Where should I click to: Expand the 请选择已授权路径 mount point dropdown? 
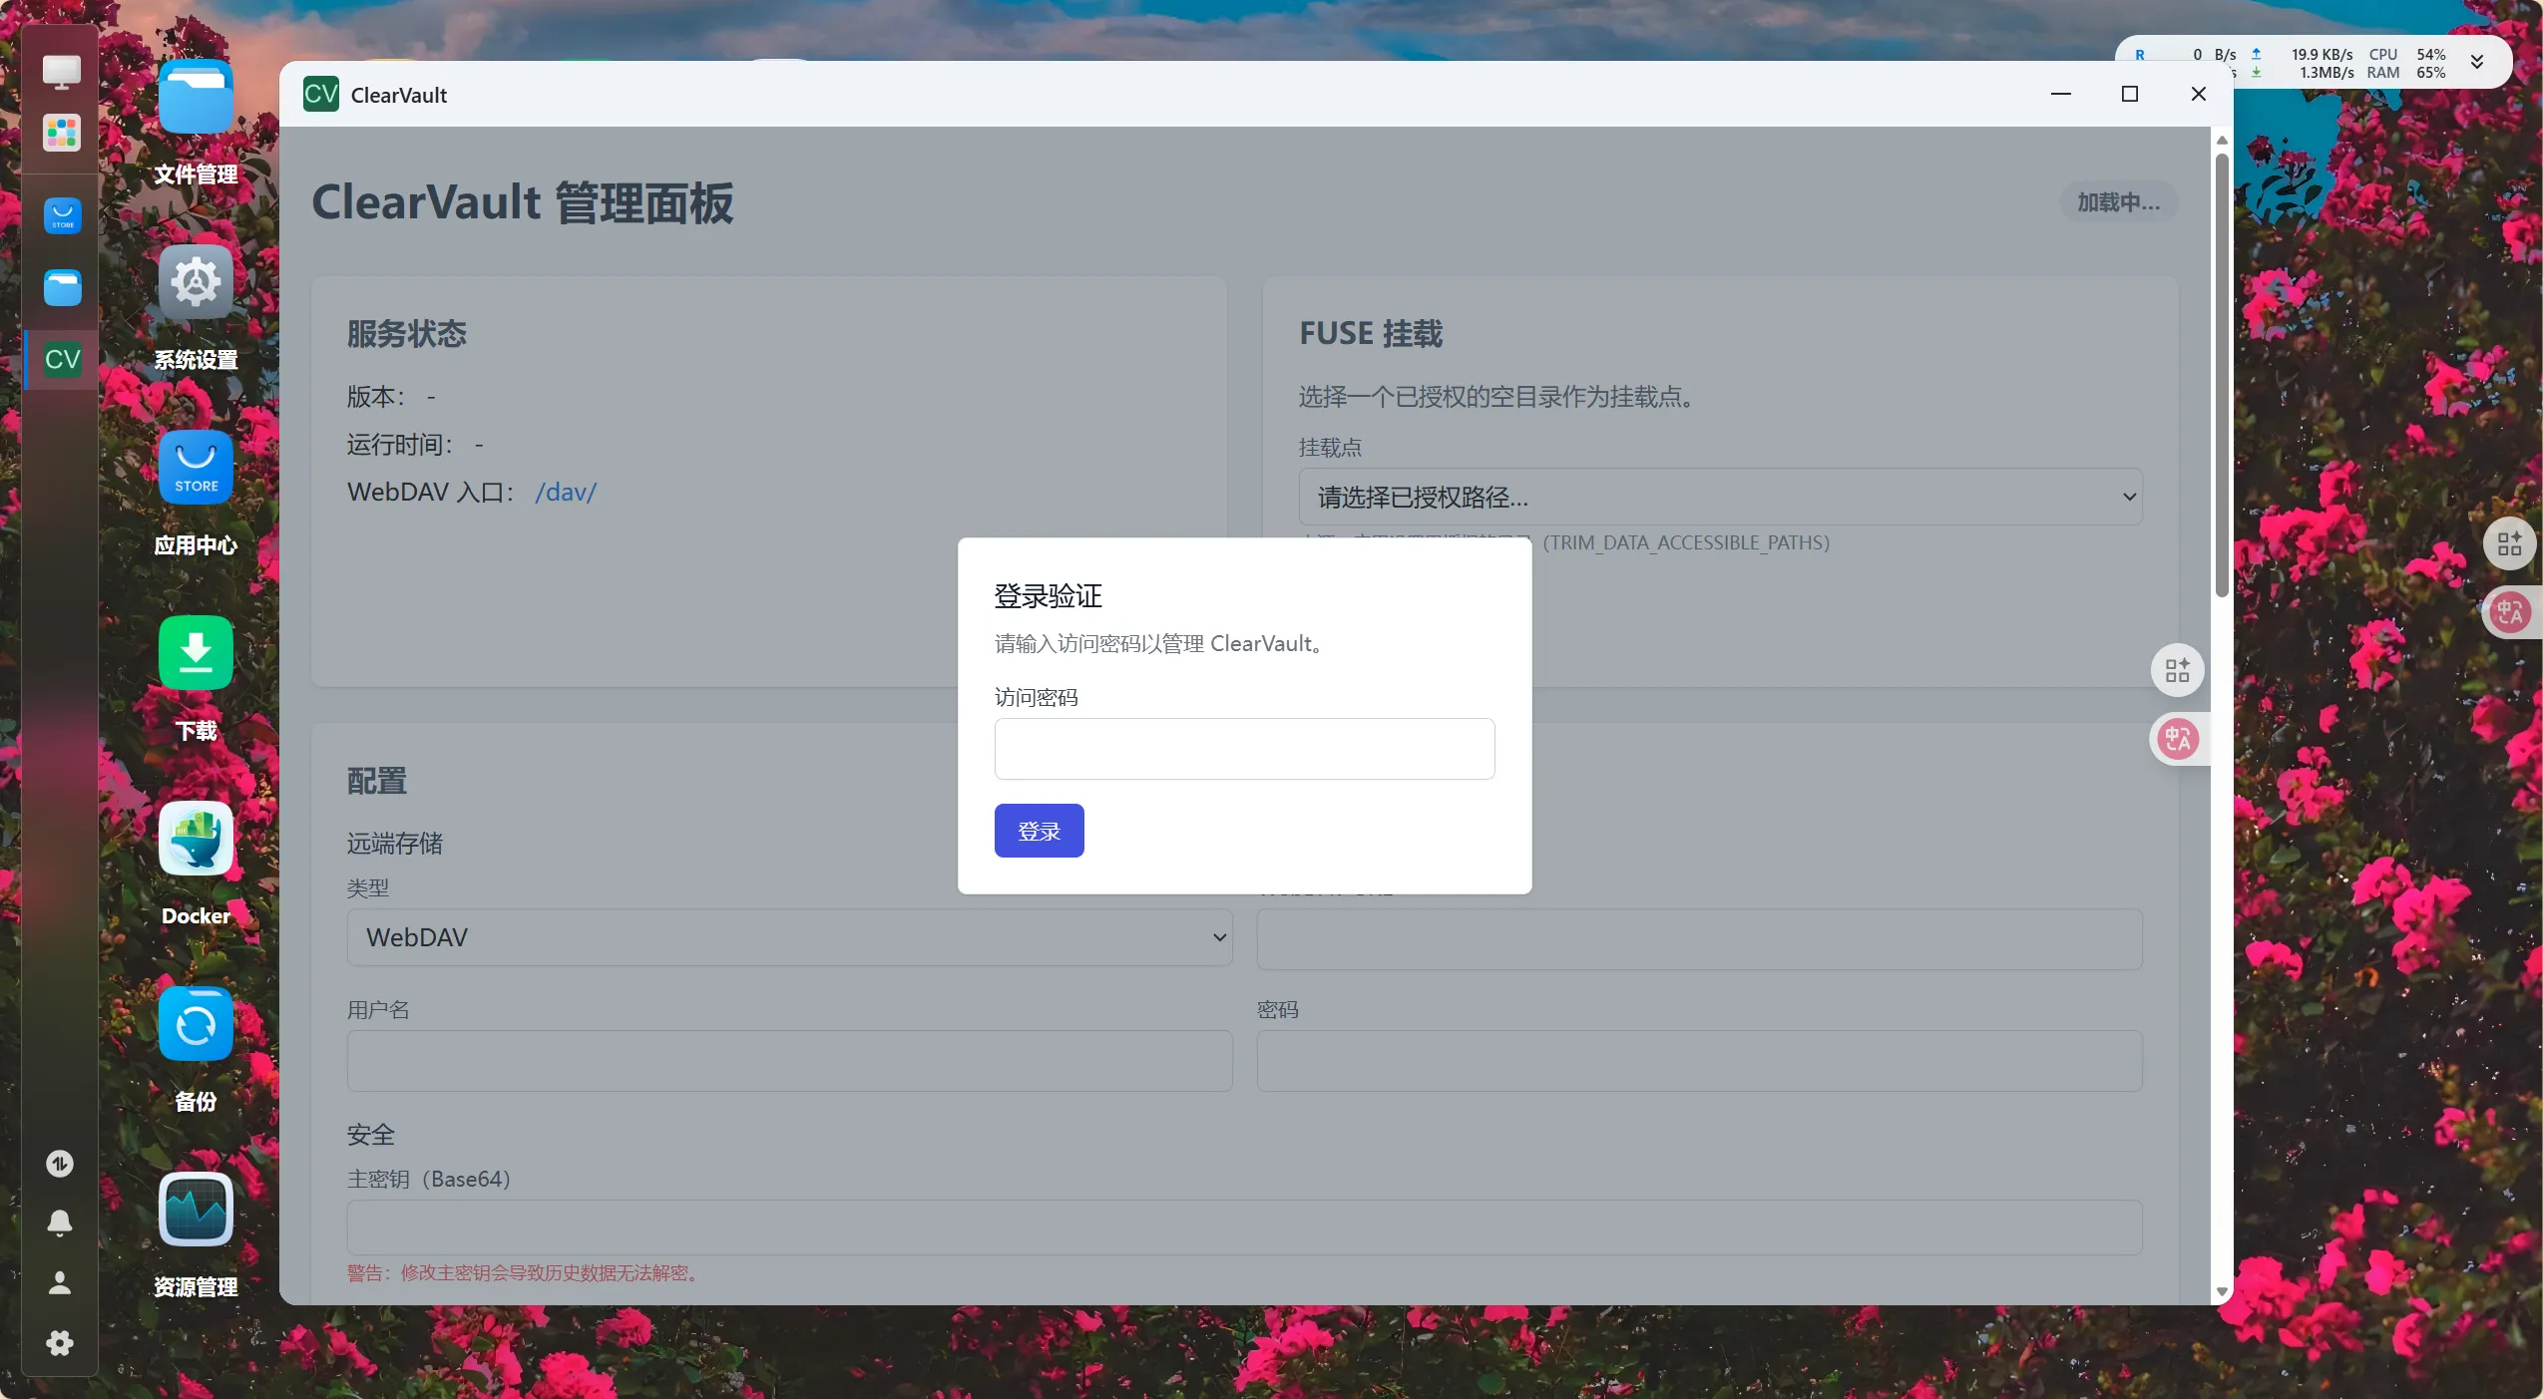click(x=1720, y=497)
